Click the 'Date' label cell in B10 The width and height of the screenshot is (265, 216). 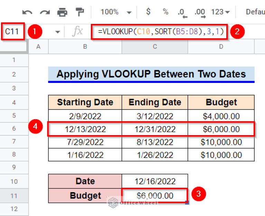click(x=85, y=181)
